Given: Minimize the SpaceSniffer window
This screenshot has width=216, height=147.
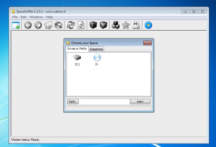Looking at the screenshot, I should [x=185, y=11].
